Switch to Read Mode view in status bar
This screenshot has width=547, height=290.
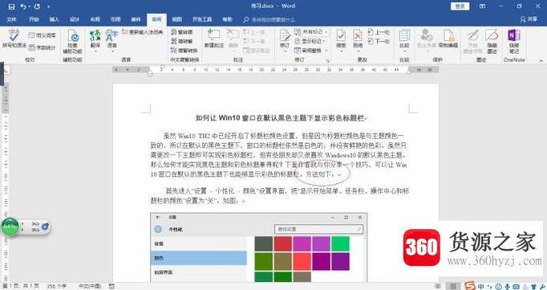tap(437, 286)
